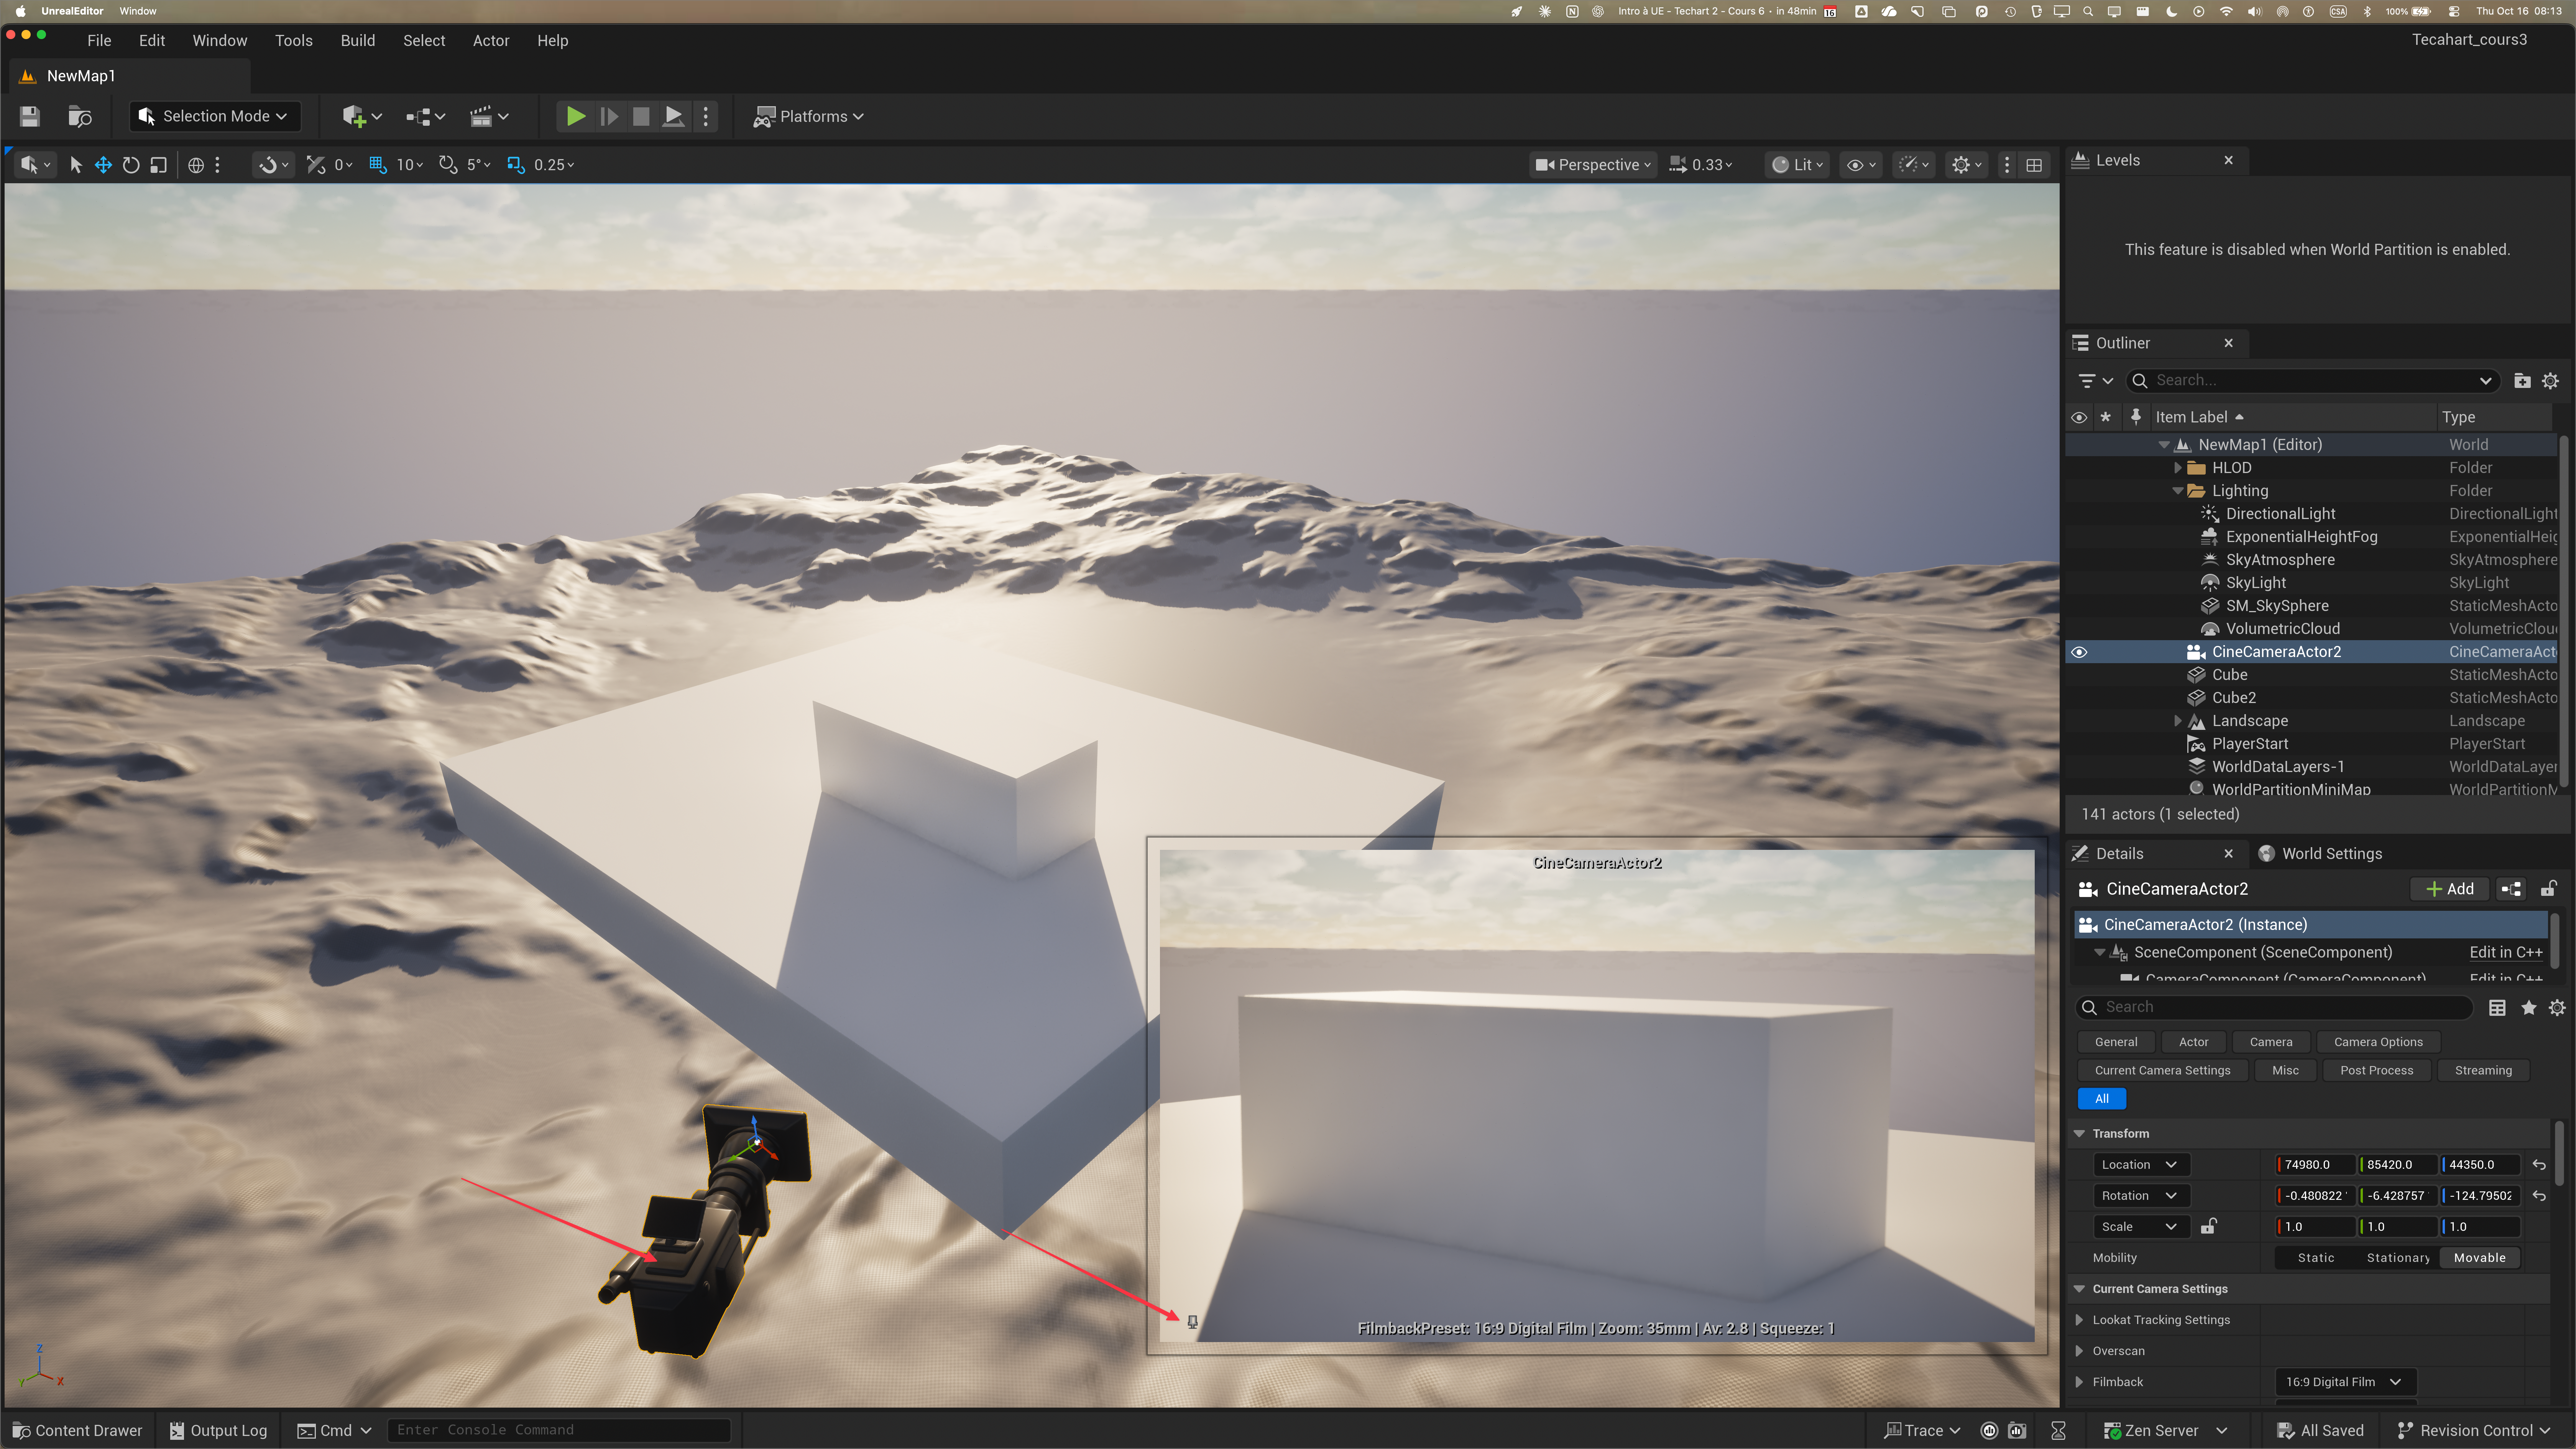
Task: Click the Details property matrix table icon
Action: [2497, 1008]
